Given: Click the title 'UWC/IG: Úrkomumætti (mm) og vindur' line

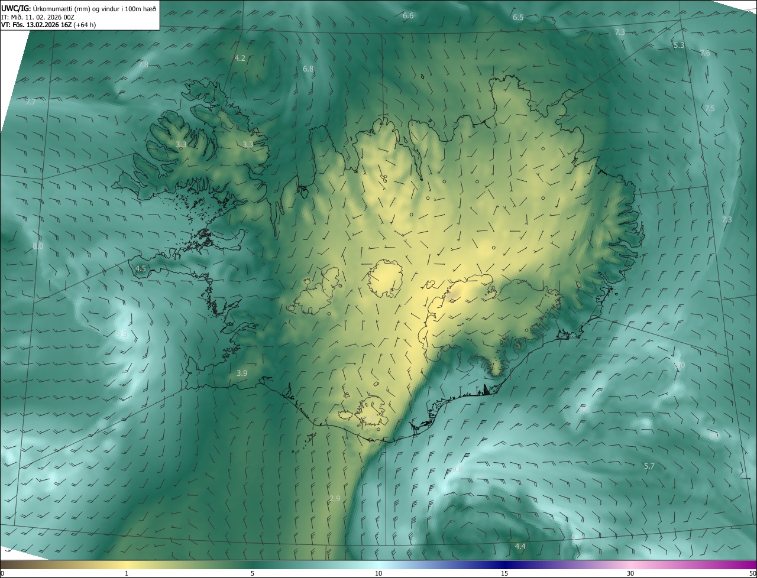Looking at the screenshot, I should coord(79,8).
